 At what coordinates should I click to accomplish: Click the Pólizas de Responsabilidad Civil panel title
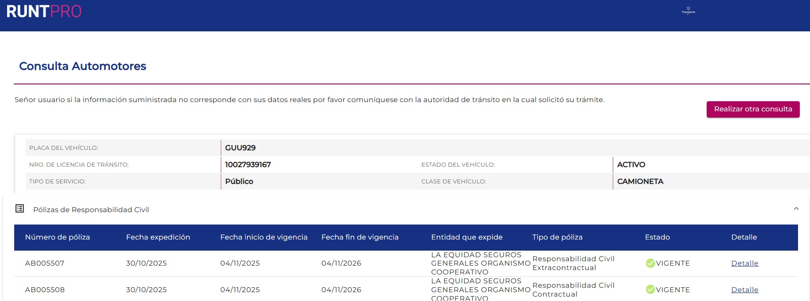click(x=91, y=210)
